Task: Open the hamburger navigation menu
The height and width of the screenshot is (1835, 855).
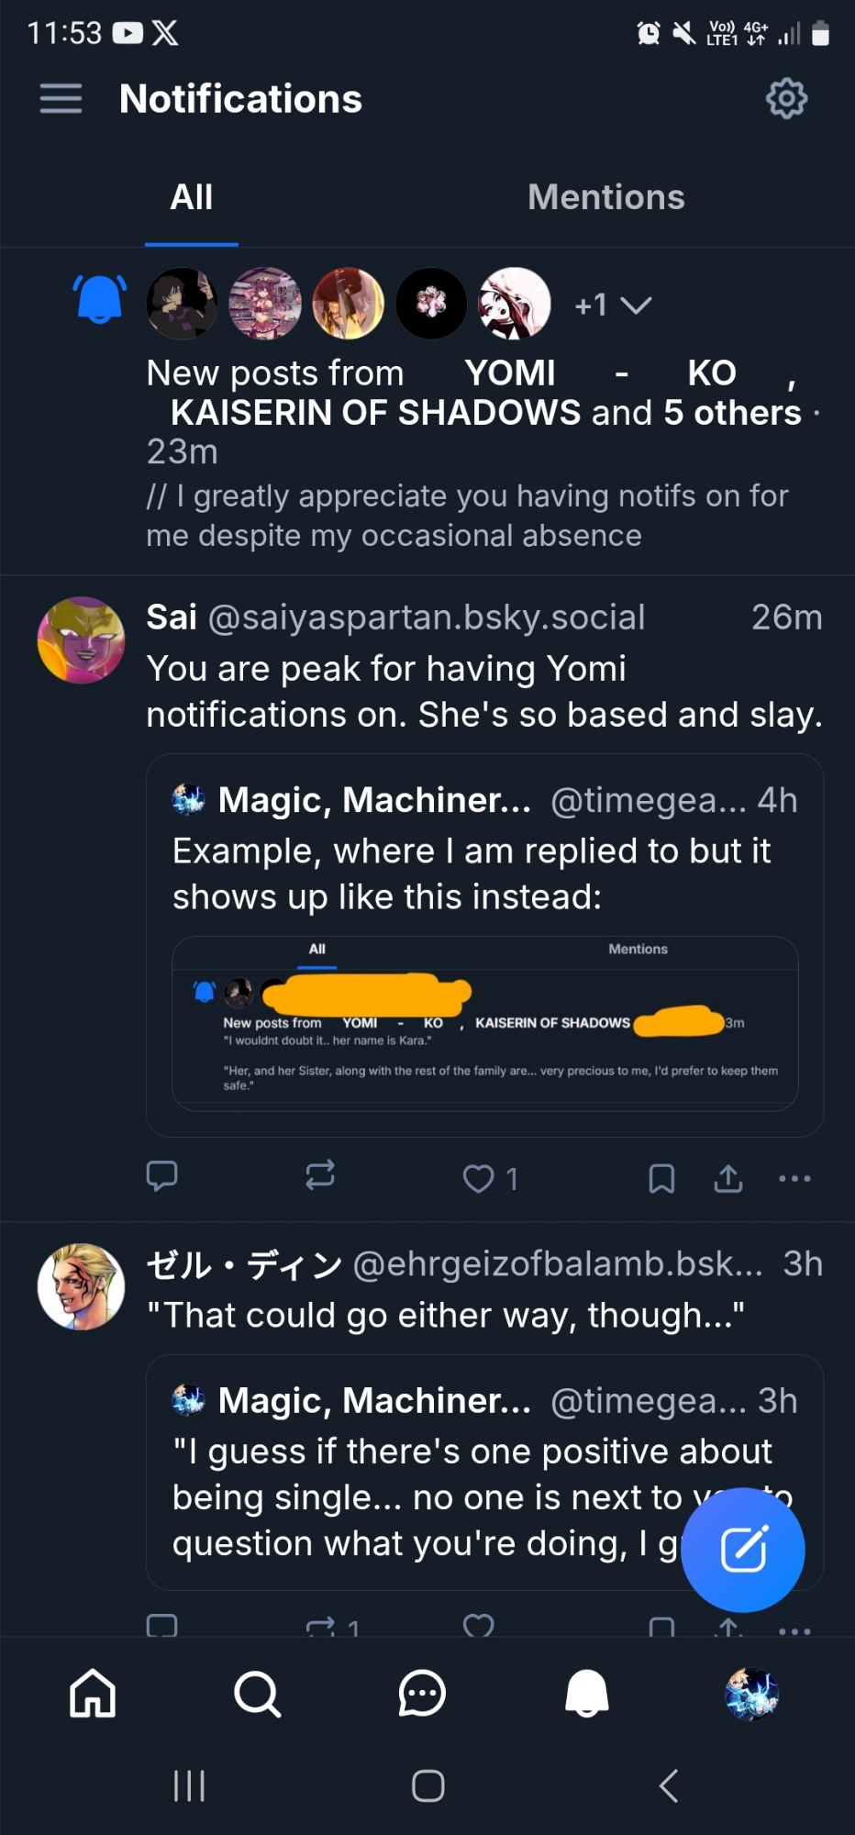Action: 61,98
